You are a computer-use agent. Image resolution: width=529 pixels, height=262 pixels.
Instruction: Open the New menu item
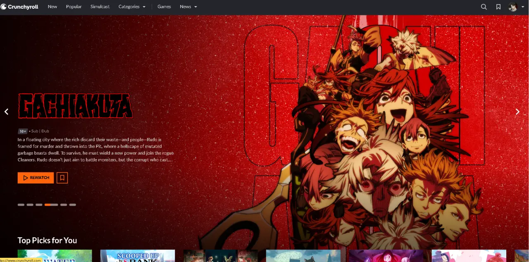pos(52,7)
